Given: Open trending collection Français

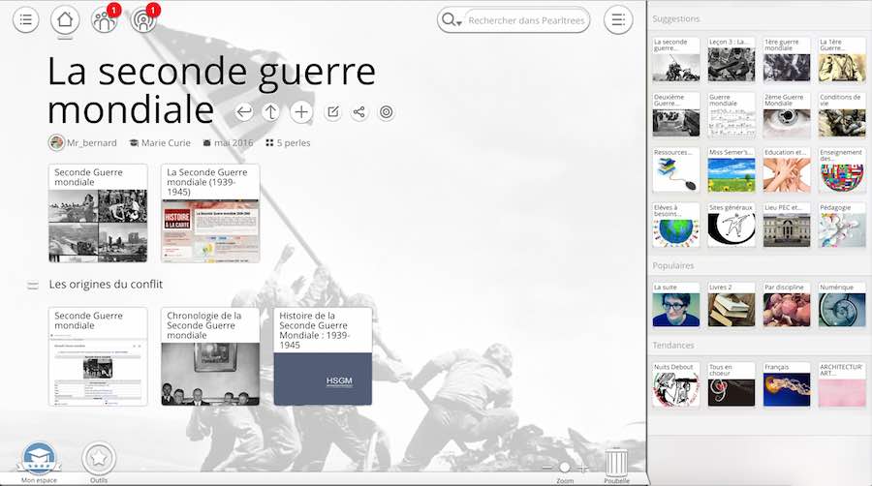Looking at the screenshot, I should pos(787,384).
